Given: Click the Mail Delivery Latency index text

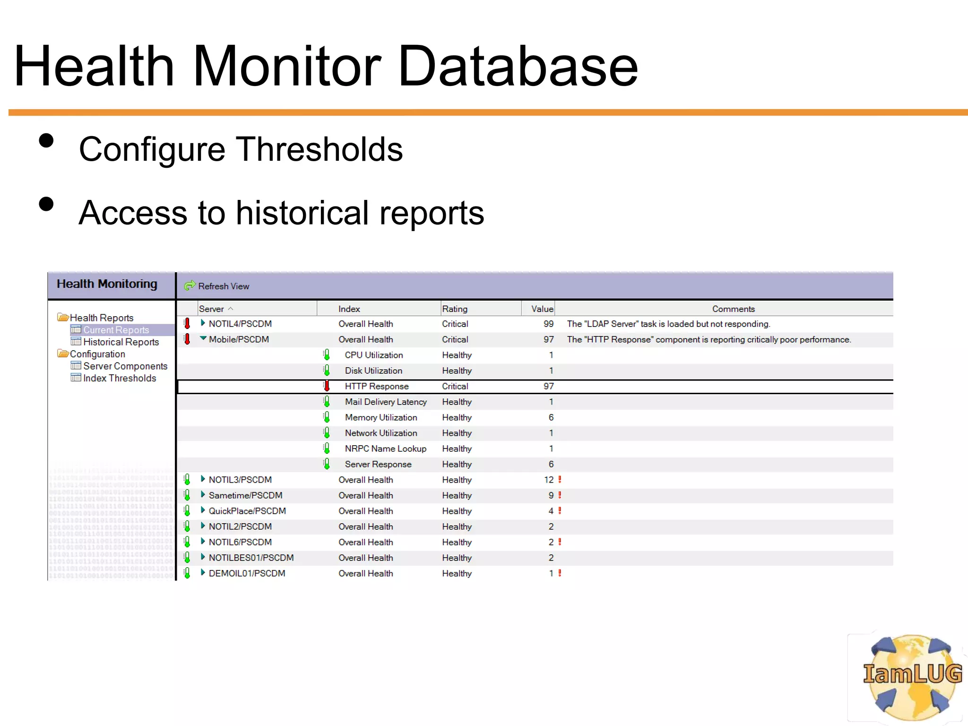Looking at the screenshot, I should click(x=386, y=402).
